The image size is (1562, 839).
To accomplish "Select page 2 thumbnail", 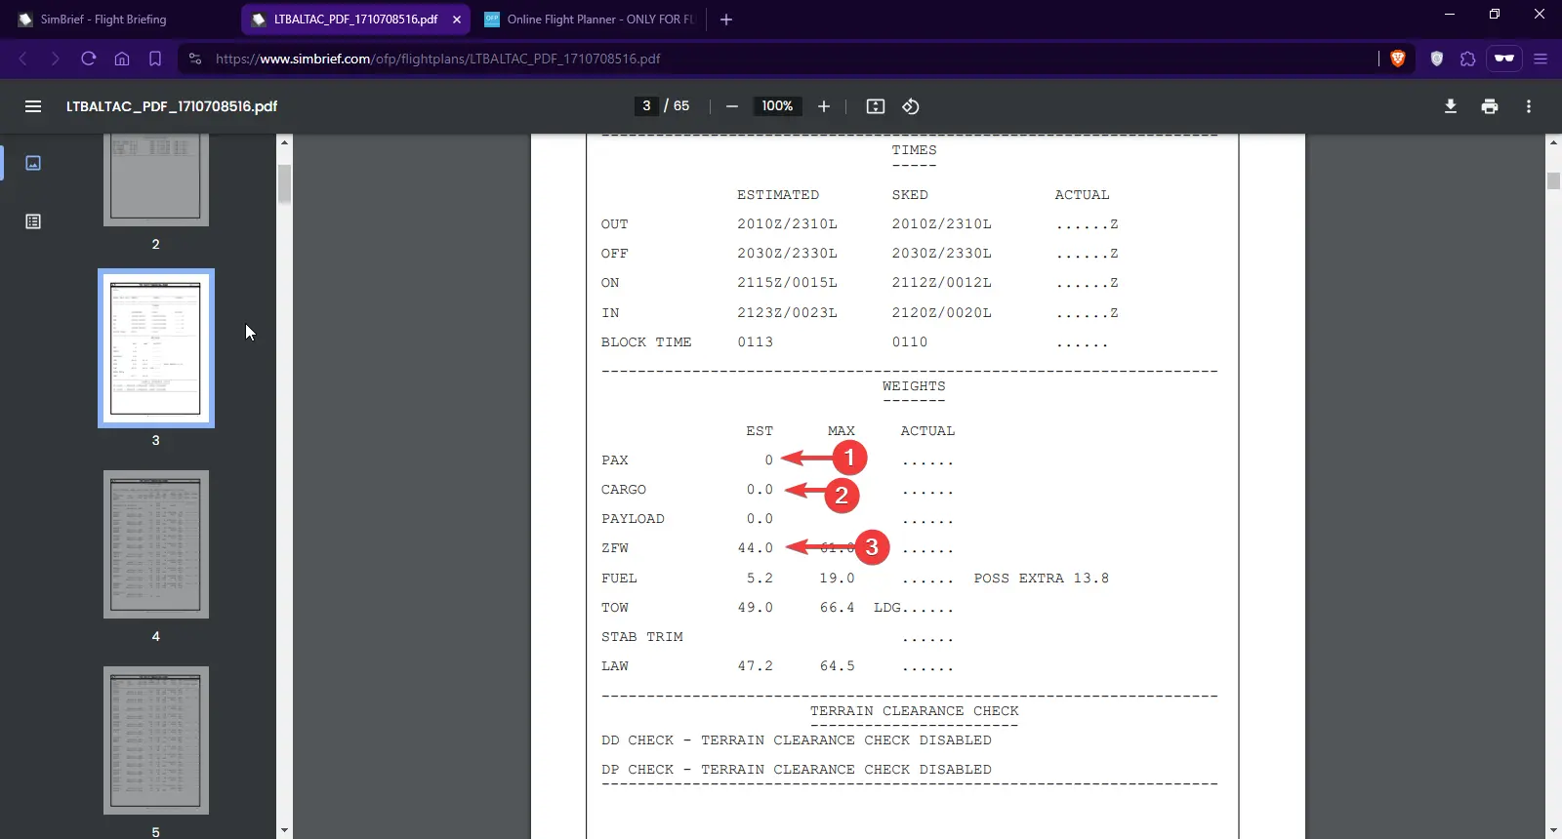I will coord(156,180).
